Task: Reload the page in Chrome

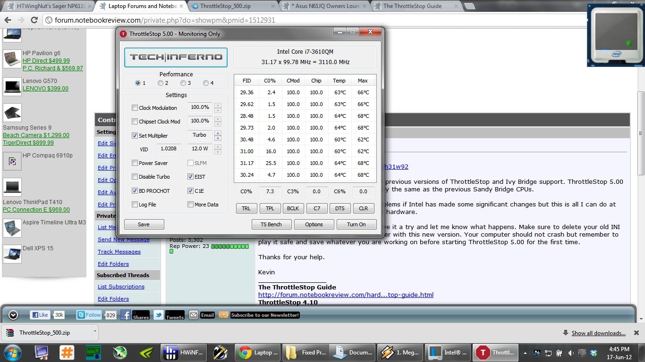Action: pyautogui.click(x=34, y=20)
